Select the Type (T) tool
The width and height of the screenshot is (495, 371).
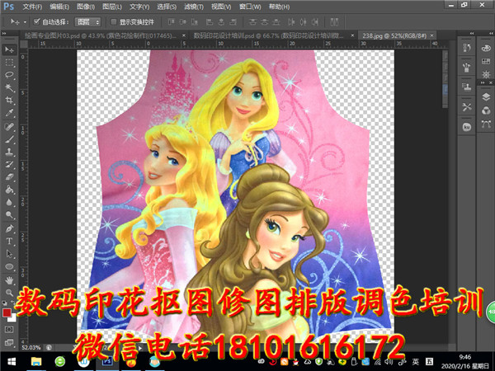(x=9, y=242)
